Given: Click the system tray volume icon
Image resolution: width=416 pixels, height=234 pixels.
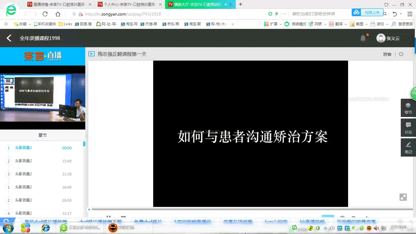Looking at the screenshot, I should coord(376,228).
